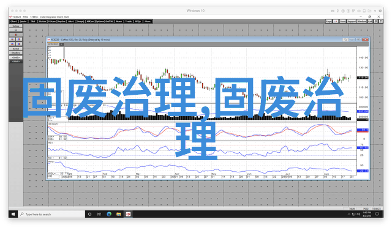The height and width of the screenshot is (228, 392).
Task: Click the question mark help icon
Action: tap(381, 21)
